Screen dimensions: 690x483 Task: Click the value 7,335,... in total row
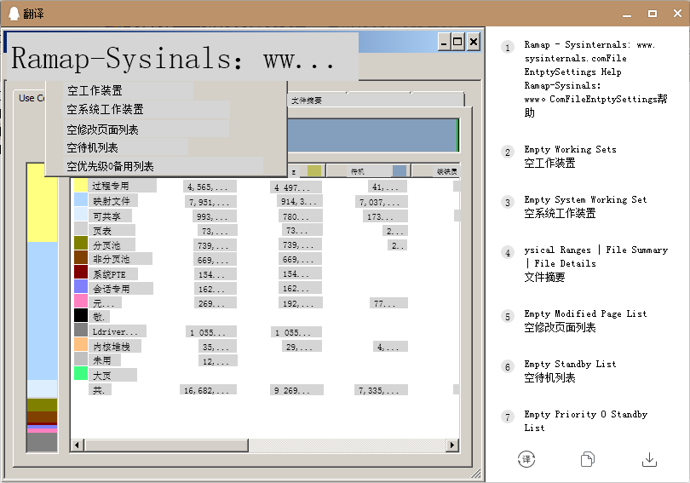(381, 390)
